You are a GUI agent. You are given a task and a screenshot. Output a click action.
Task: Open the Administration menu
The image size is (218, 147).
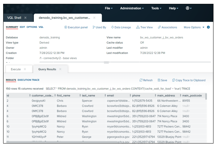(x=132, y=8)
